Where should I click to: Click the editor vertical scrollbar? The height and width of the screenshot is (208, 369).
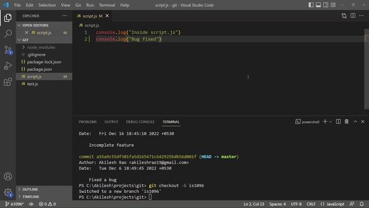(367, 69)
